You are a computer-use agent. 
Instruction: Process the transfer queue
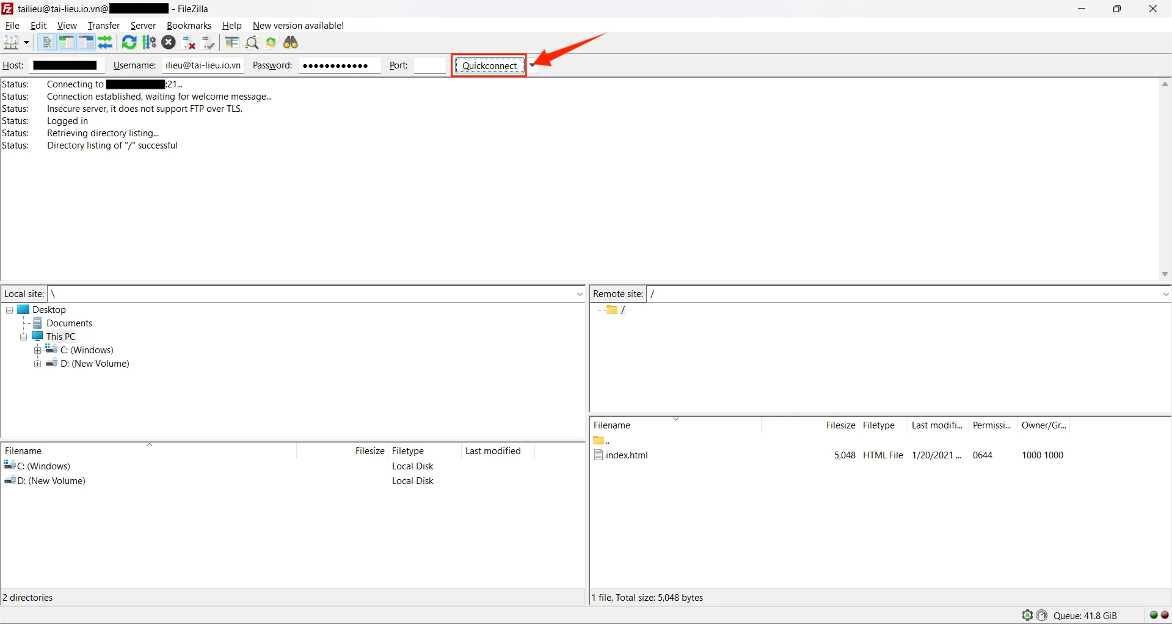point(148,42)
